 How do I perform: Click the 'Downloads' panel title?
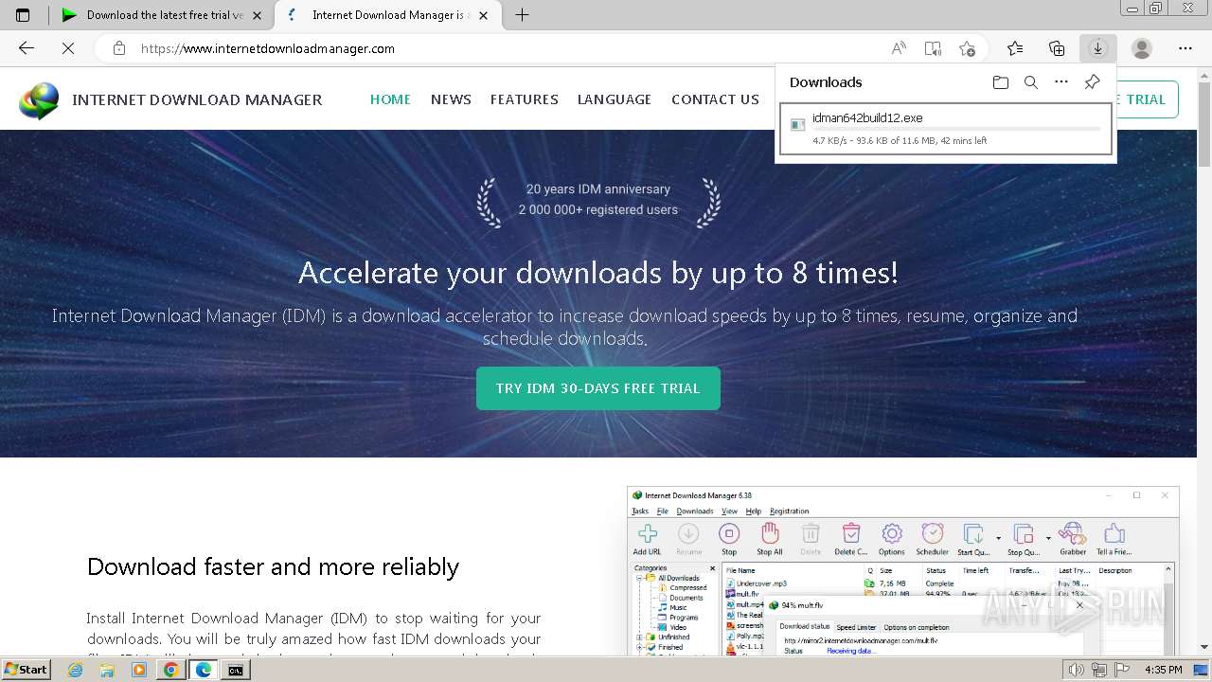826,82
